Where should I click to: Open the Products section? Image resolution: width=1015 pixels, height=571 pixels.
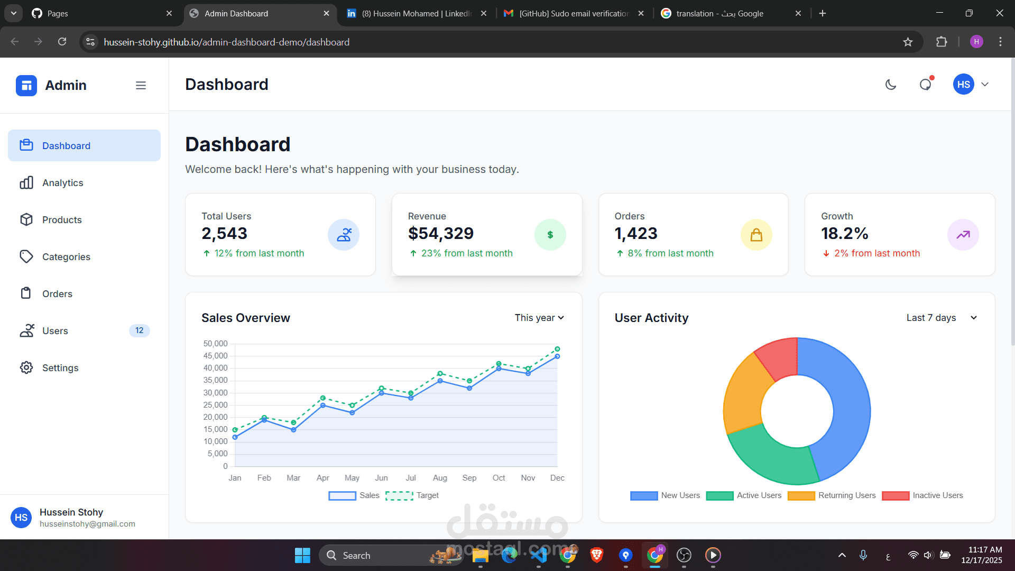[x=62, y=219]
